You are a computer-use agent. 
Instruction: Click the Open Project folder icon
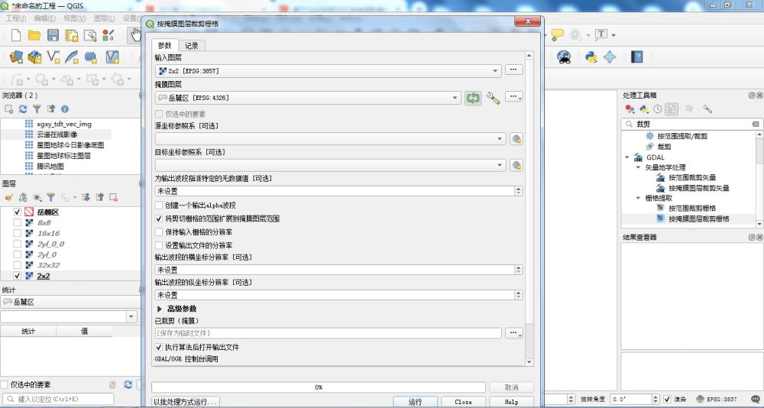point(34,35)
